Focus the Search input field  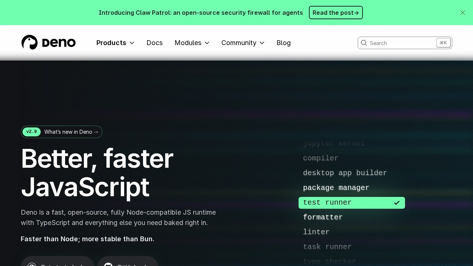pyautogui.click(x=405, y=43)
